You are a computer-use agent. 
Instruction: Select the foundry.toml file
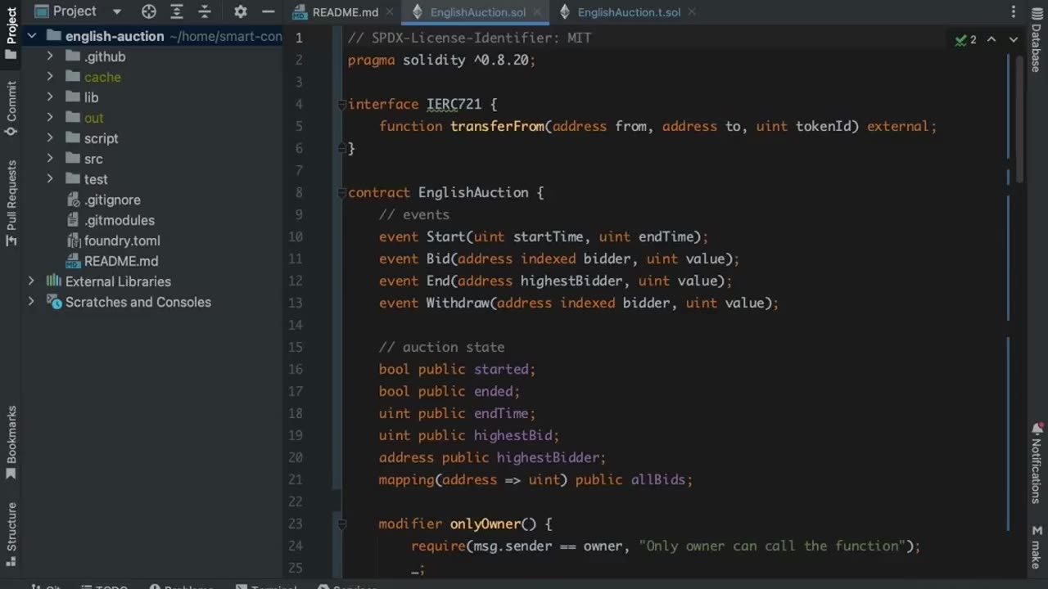tap(122, 241)
